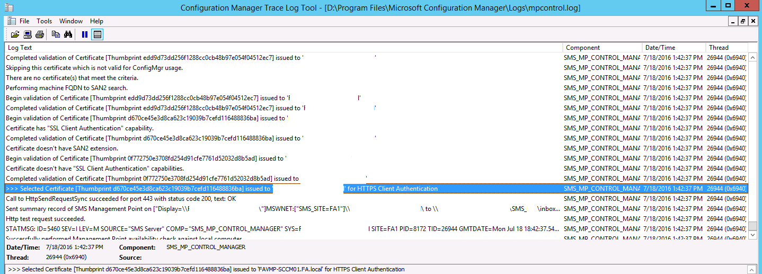Open the Help menu
The height and width of the screenshot is (274, 762).
[96, 21]
